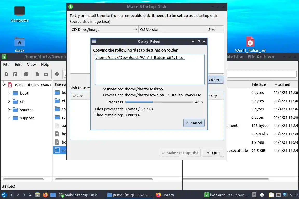This screenshot has width=299, height=199.
Task: Click the new archive icon in File Archiver toolbar
Action: [x=6, y=74]
